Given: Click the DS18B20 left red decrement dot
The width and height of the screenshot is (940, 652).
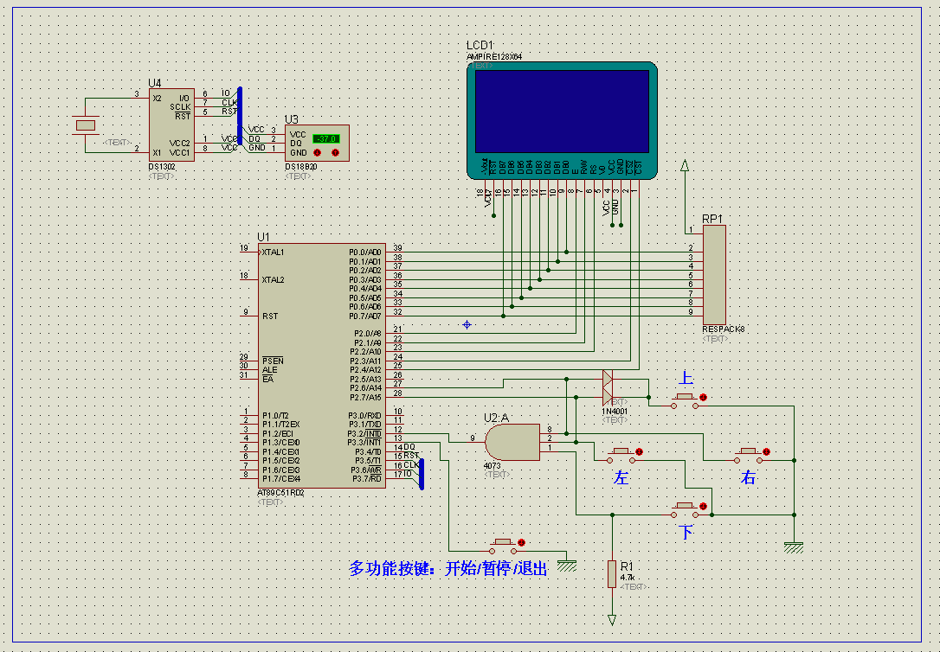Looking at the screenshot, I should 317,153.
